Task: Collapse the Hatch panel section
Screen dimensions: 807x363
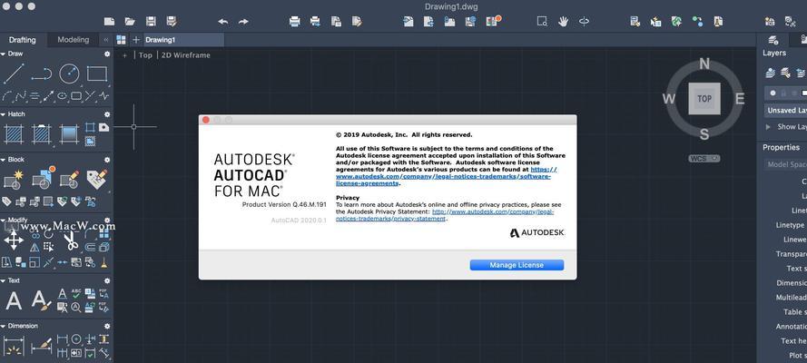Action: 3,114
